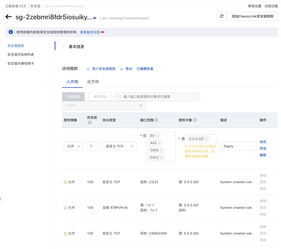This screenshot has height=249, width=281.
Task: Switch to the 出方向 tab
Action: (93, 82)
